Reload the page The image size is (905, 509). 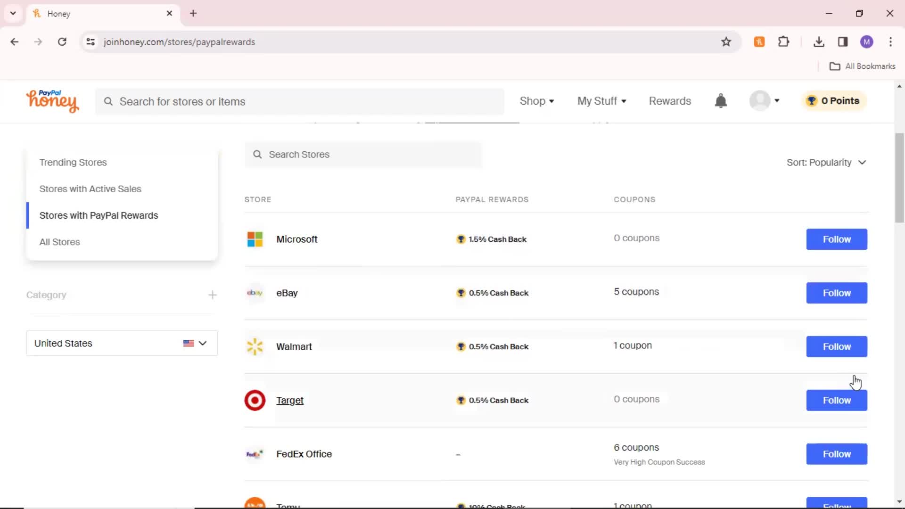tap(62, 42)
